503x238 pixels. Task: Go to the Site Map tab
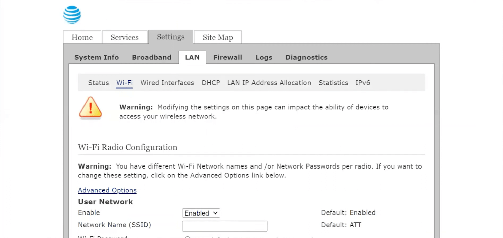[x=218, y=37]
